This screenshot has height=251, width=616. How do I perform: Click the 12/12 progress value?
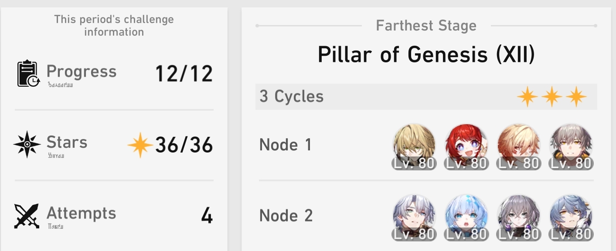pos(184,74)
